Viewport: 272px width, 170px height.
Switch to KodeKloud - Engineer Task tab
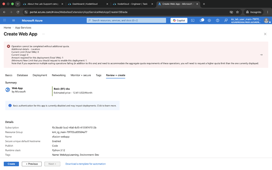pos(133,4)
